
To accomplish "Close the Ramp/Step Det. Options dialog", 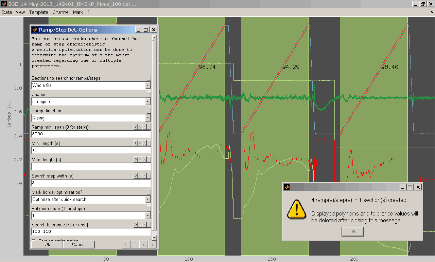I will 154,30.
